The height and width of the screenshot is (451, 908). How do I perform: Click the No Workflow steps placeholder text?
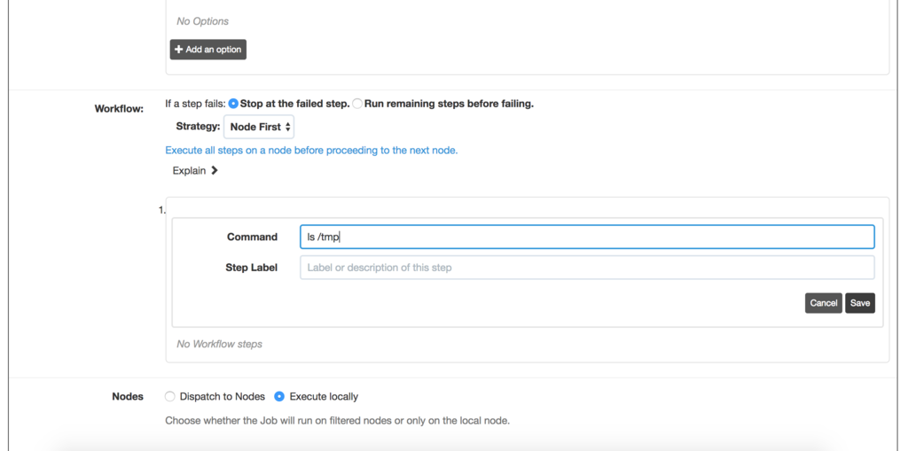click(219, 344)
